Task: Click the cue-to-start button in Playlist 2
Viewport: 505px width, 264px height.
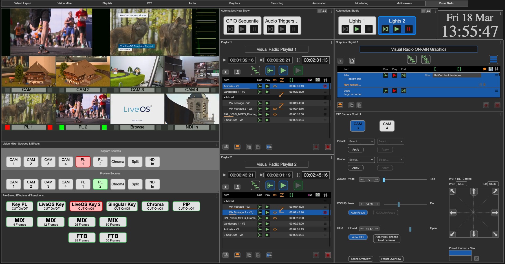Action: [x=270, y=185]
